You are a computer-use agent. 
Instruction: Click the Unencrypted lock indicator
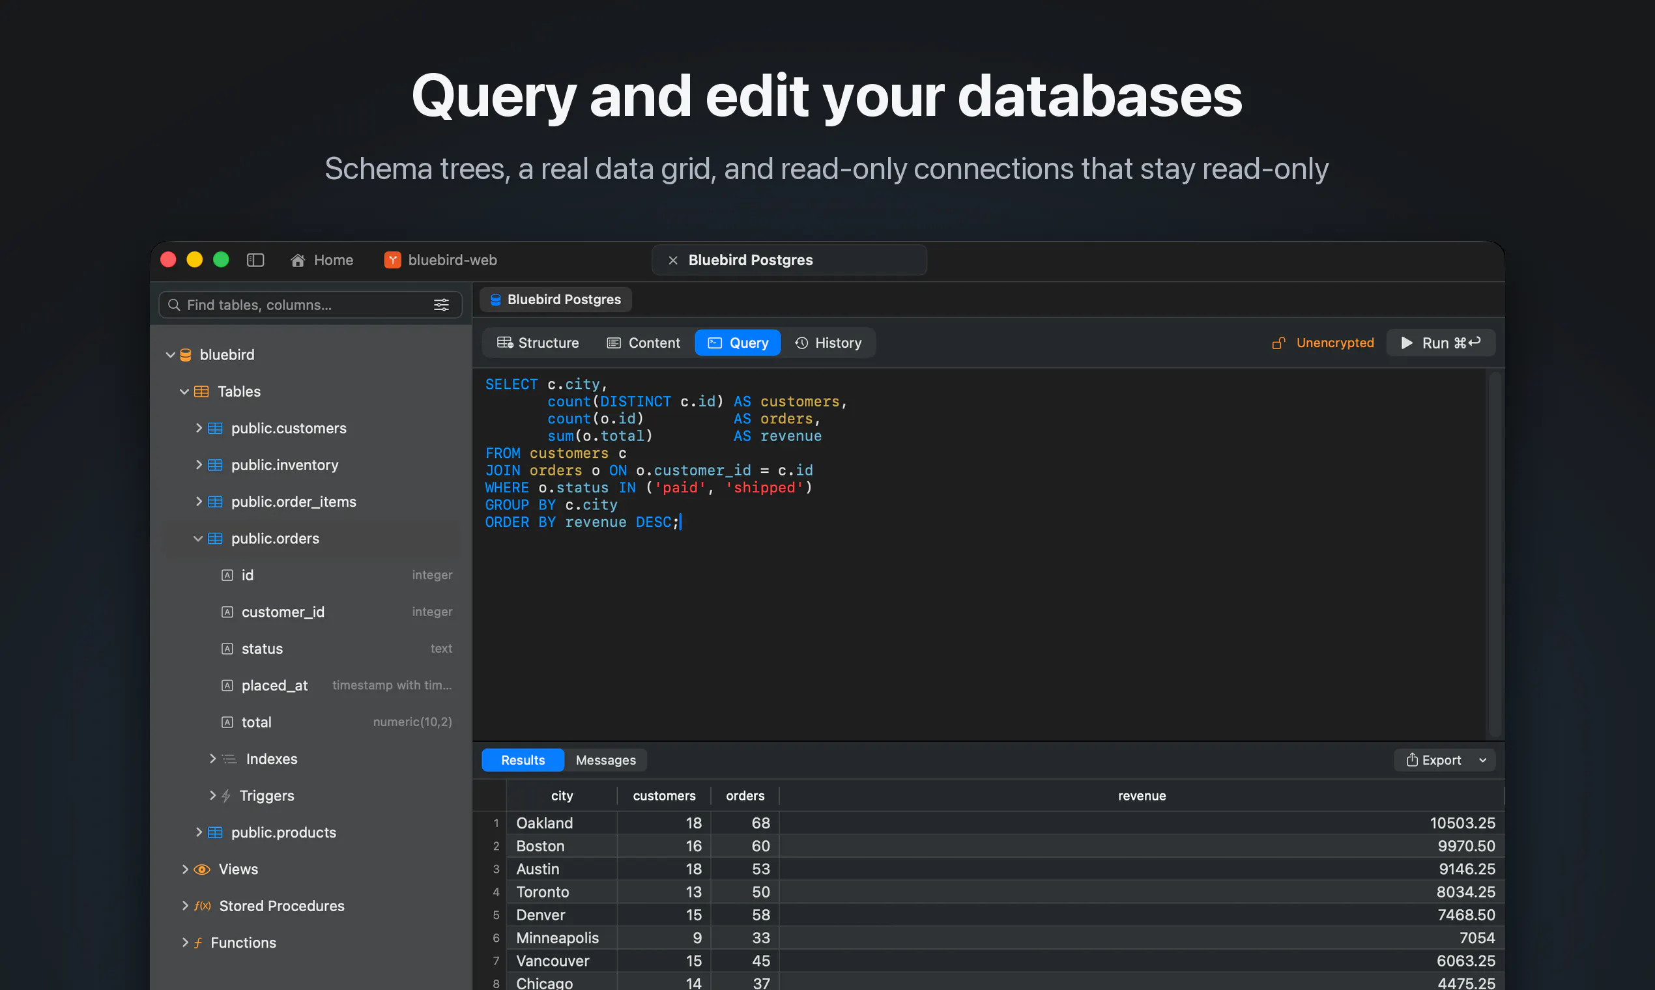click(x=1323, y=343)
